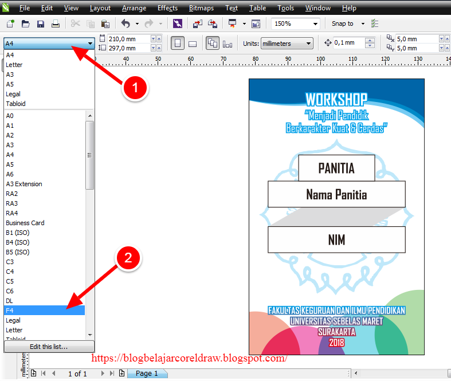The height and width of the screenshot is (381, 451).
Task: Select Landscape page orientation
Action: click(193, 44)
